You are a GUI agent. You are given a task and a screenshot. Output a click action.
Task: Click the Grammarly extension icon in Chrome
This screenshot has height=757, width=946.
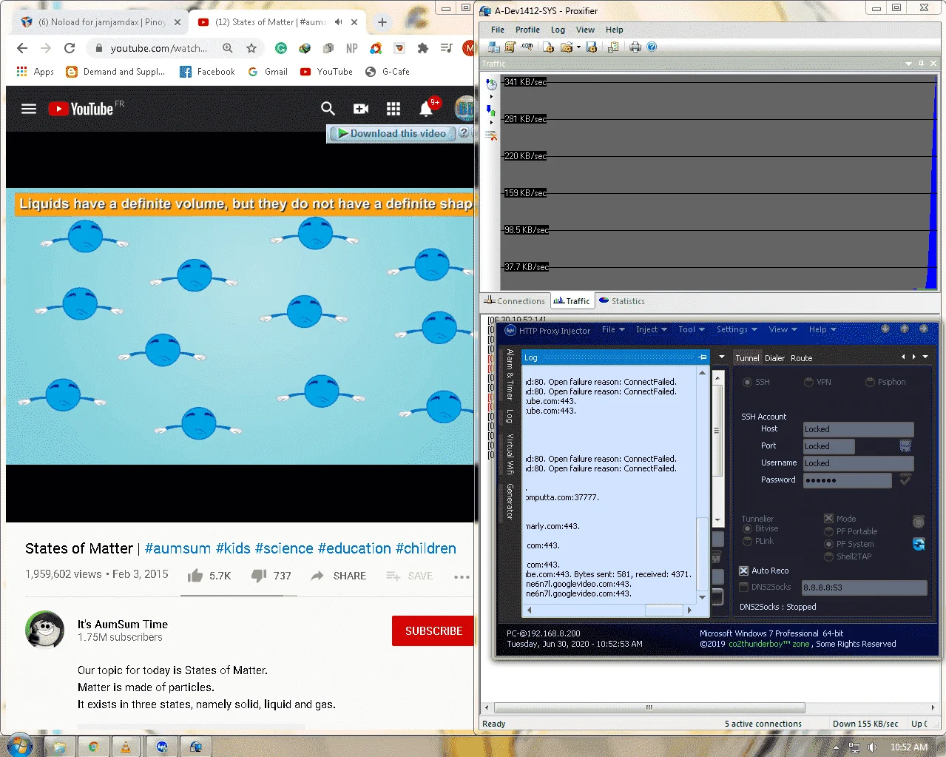pyautogui.click(x=281, y=48)
